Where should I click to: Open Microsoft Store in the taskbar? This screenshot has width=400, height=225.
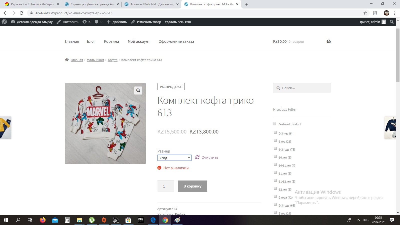tap(128, 220)
